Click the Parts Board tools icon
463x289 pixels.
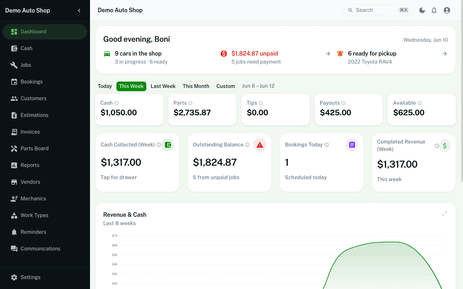pyautogui.click(x=14, y=149)
